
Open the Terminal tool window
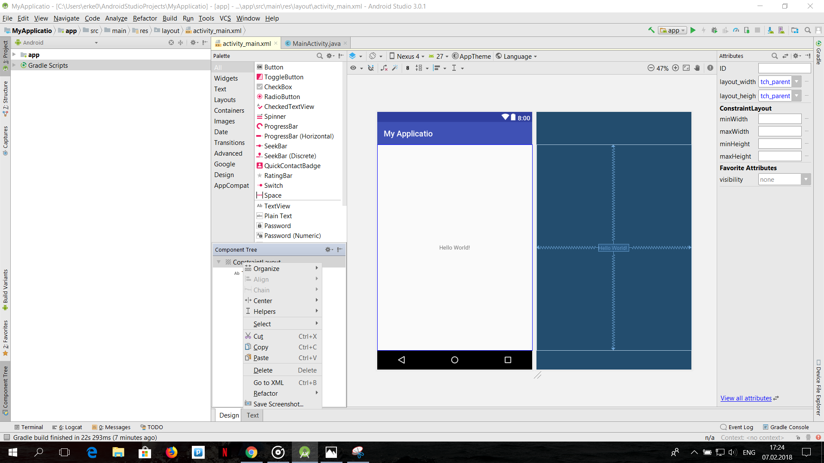(x=28, y=427)
